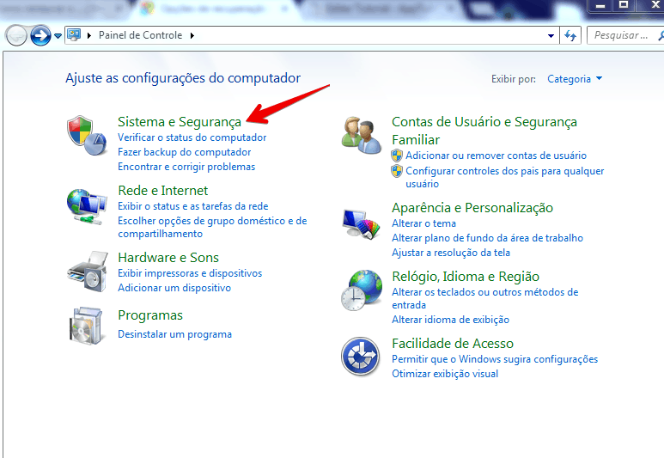Select Painel de Controle breadcrumb
The image size is (664, 458).
pos(140,35)
